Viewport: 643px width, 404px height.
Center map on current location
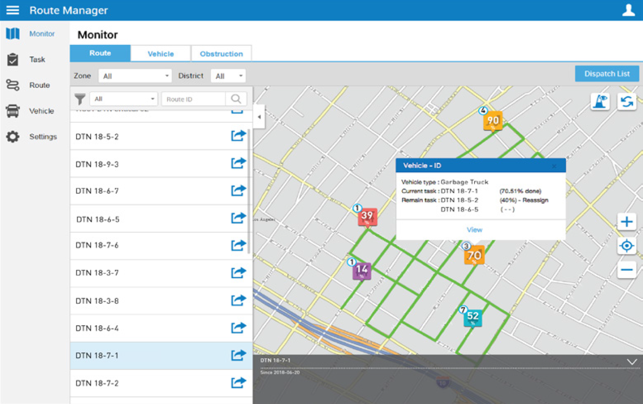click(x=627, y=246)
